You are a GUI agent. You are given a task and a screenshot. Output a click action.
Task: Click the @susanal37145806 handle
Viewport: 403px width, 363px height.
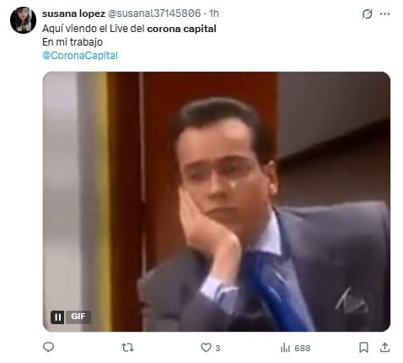154,14
